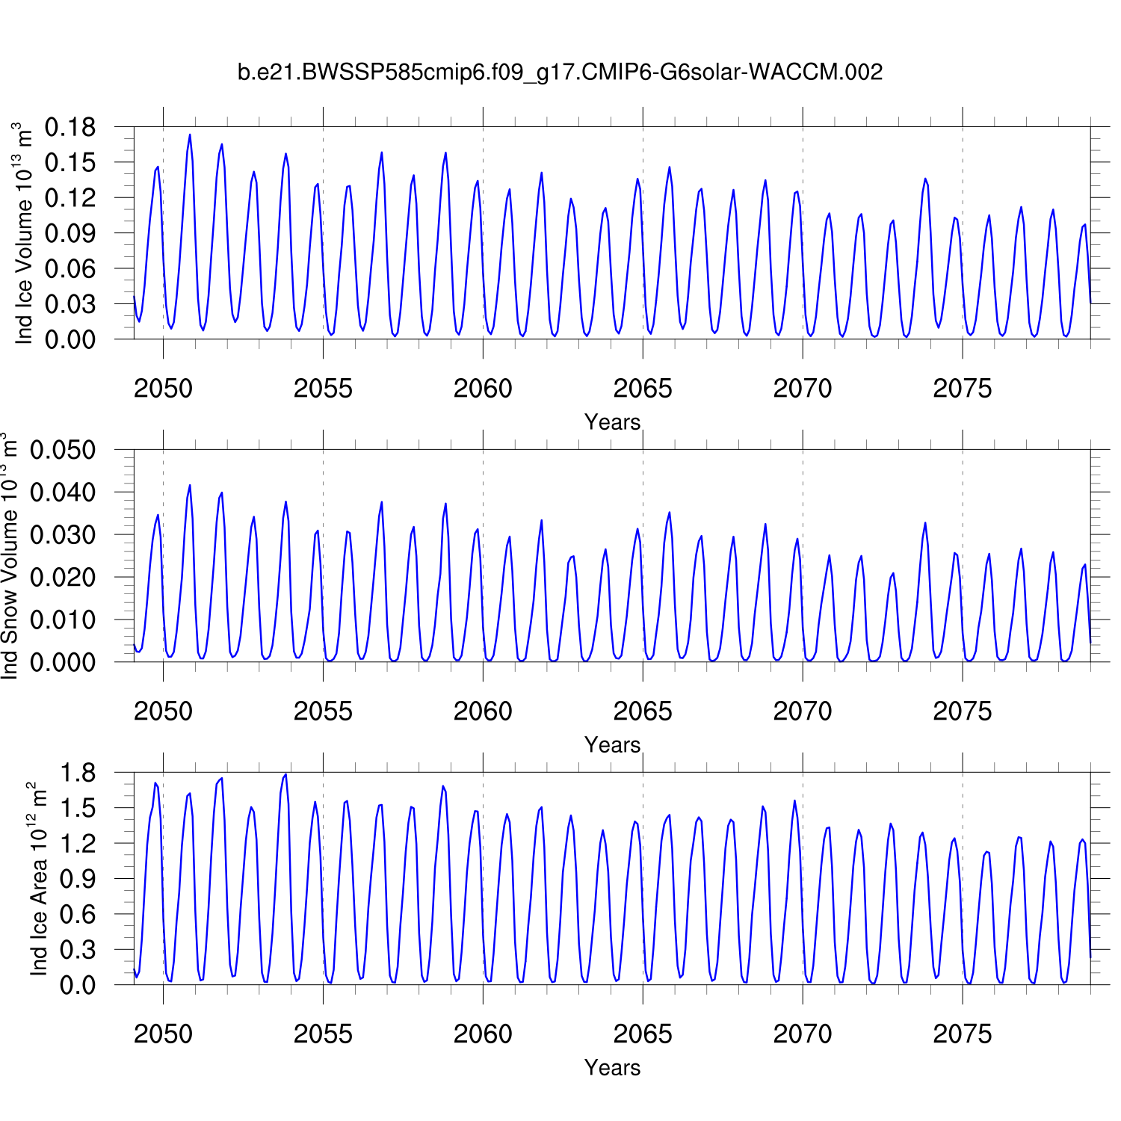
Task: Click the 2075 tick label under the ice volume plot
Action: [x=962, y=389]
